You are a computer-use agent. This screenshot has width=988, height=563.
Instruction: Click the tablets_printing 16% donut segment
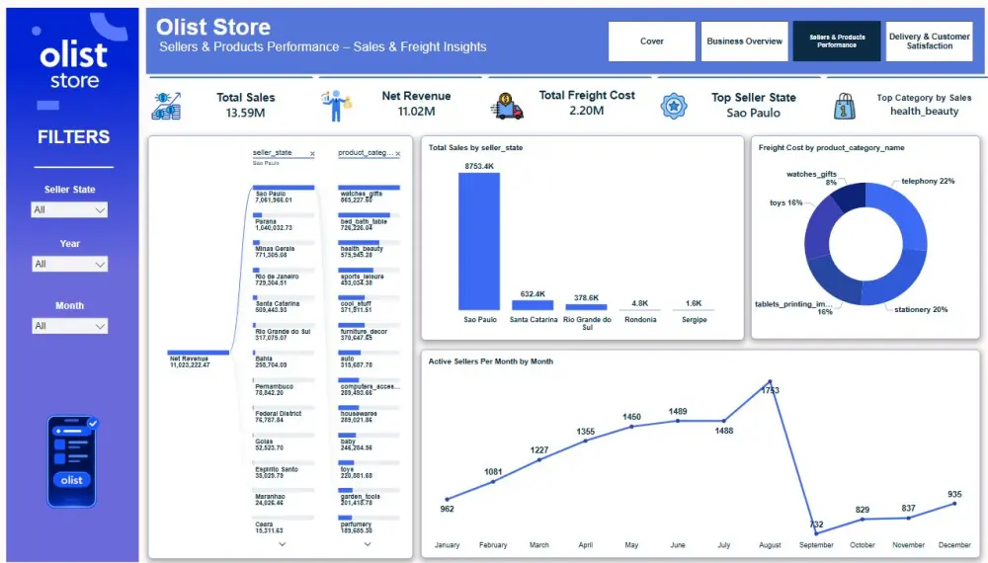[x=833, y=279]
